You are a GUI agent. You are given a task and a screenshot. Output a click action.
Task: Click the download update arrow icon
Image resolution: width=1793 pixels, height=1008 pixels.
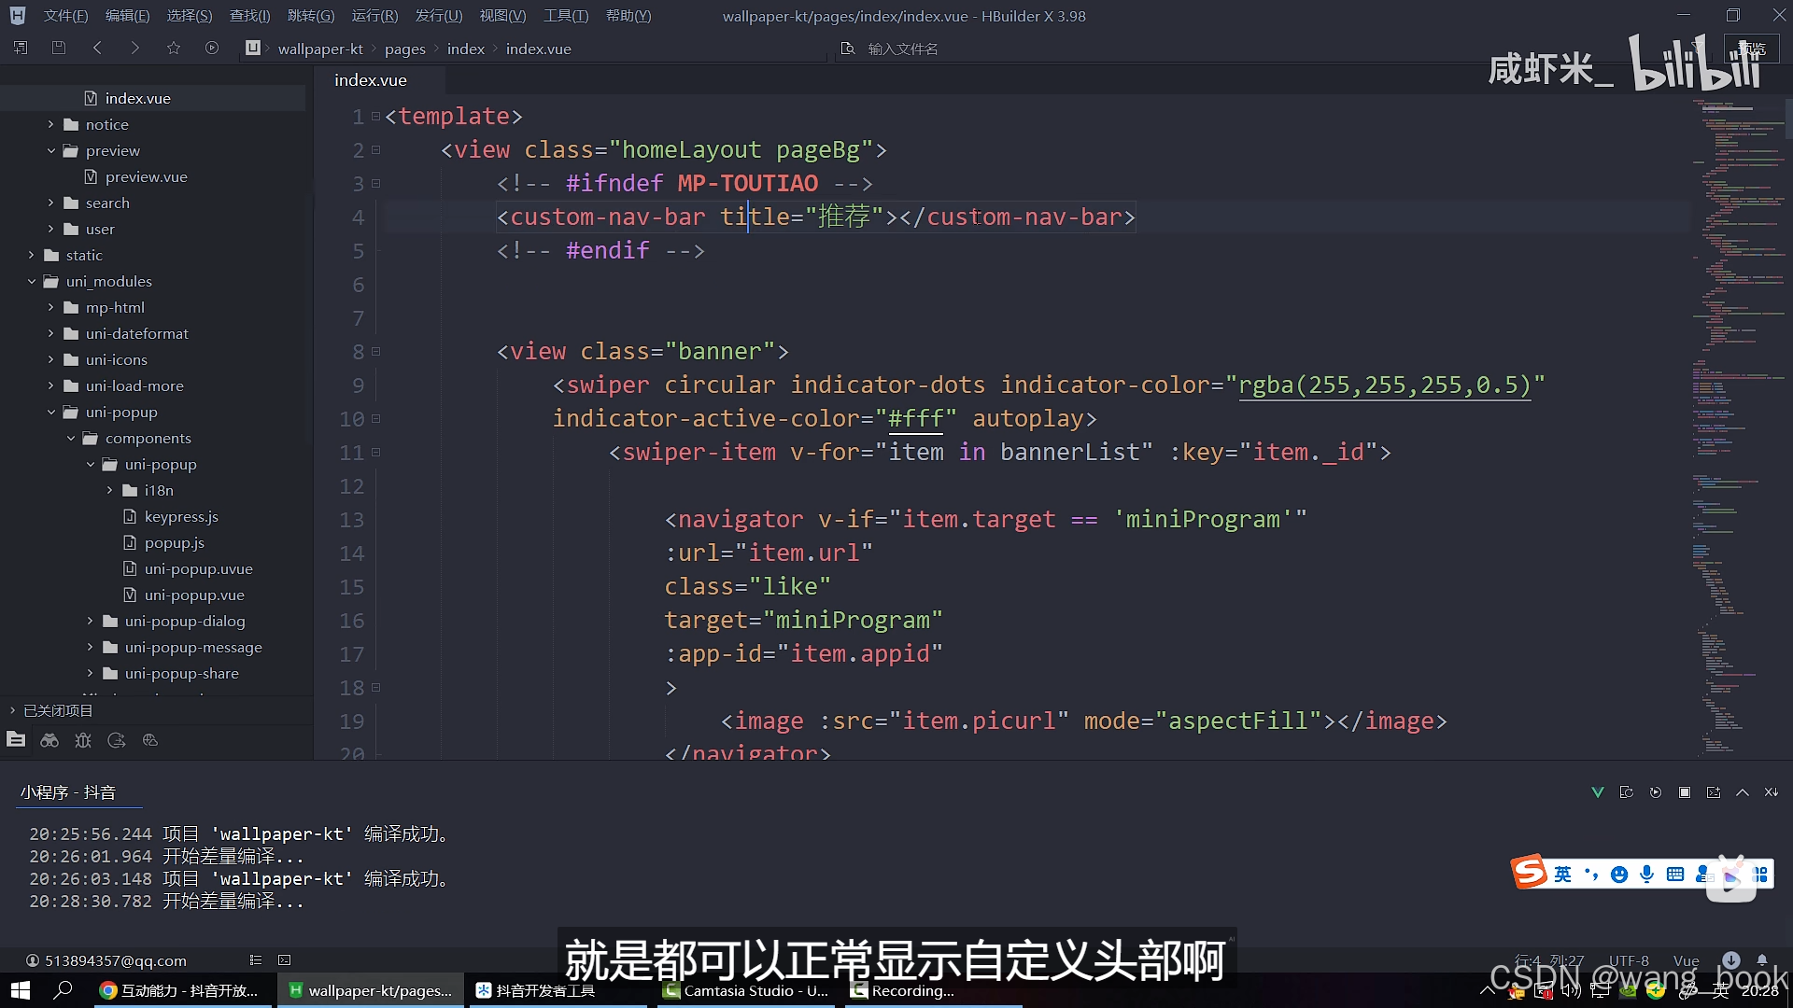(x=1731, y=960)
